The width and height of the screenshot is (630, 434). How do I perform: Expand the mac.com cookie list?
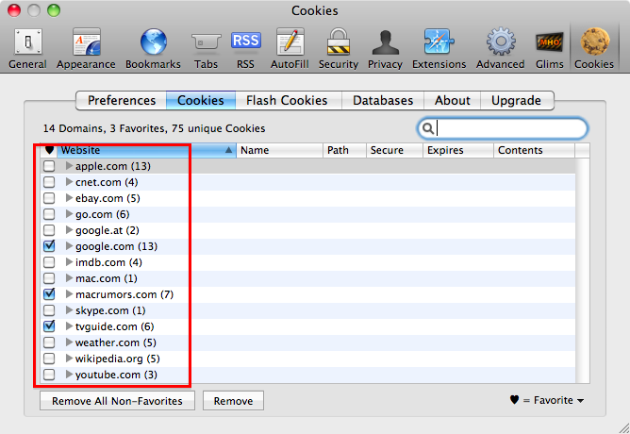69,278
